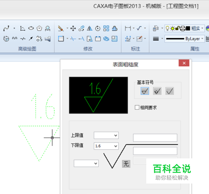
Task: Click the 无 toggle button
Action: click(126, 164)
